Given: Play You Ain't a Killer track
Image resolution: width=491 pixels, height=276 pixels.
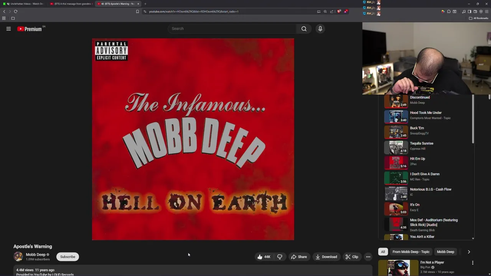Looking at the screenshot, I should (x=426, y=237).
